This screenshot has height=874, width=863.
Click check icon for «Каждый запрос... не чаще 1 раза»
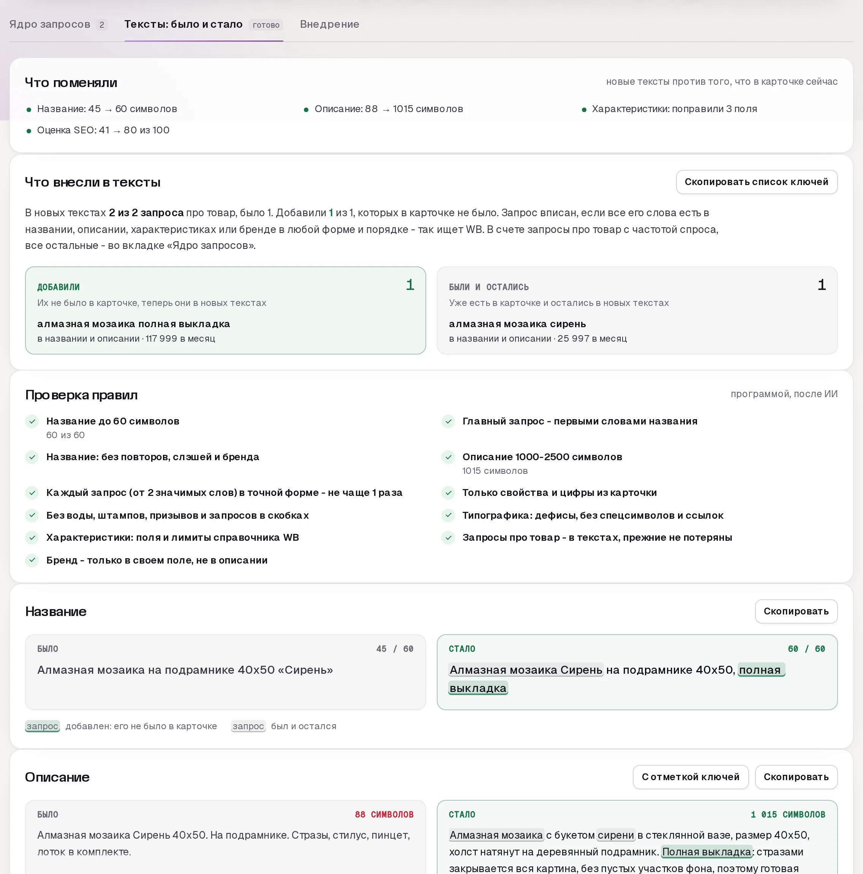tap(32, 492)
